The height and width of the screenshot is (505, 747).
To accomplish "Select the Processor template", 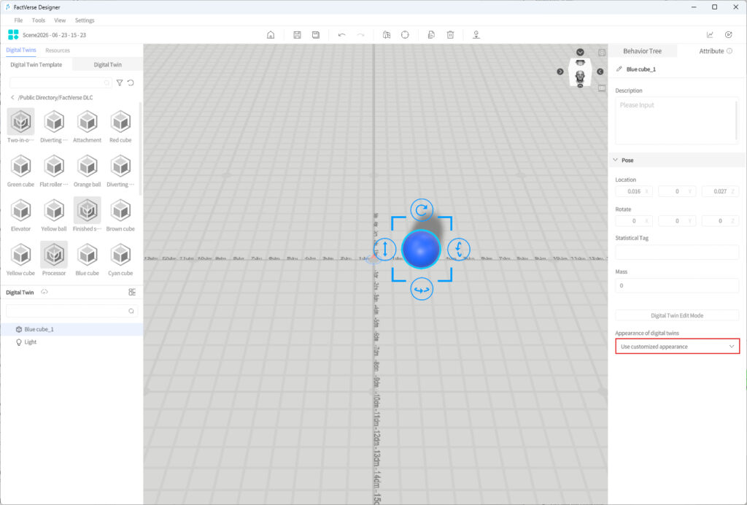I will pyautogui.click(x=54, y=258).
